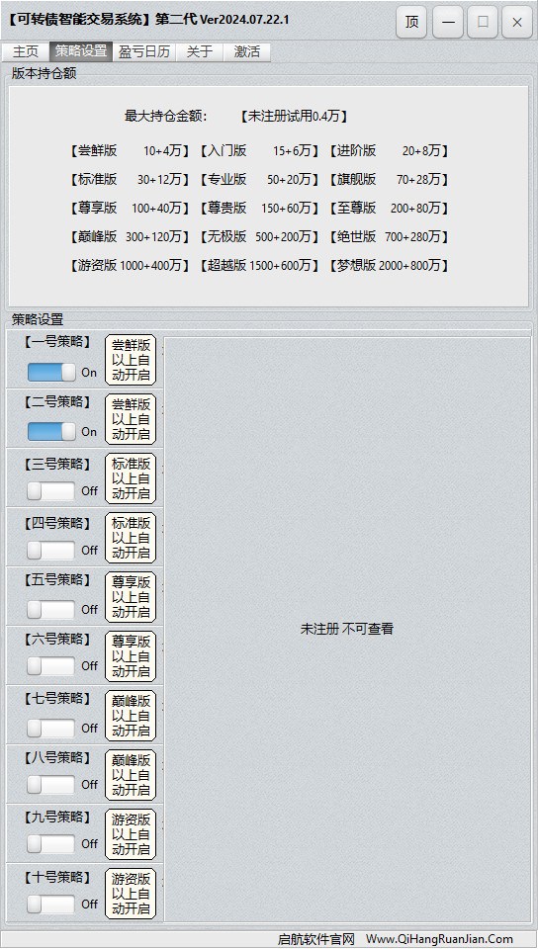Enable the 三号策略 switch

50,491
